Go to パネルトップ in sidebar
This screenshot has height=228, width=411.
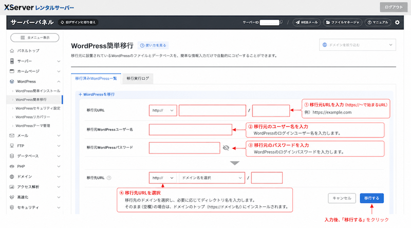pyautogui.click(x=28, y=50)
